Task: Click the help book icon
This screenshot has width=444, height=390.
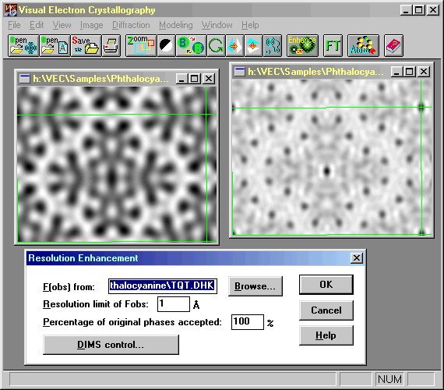Action: pos(393,46)
